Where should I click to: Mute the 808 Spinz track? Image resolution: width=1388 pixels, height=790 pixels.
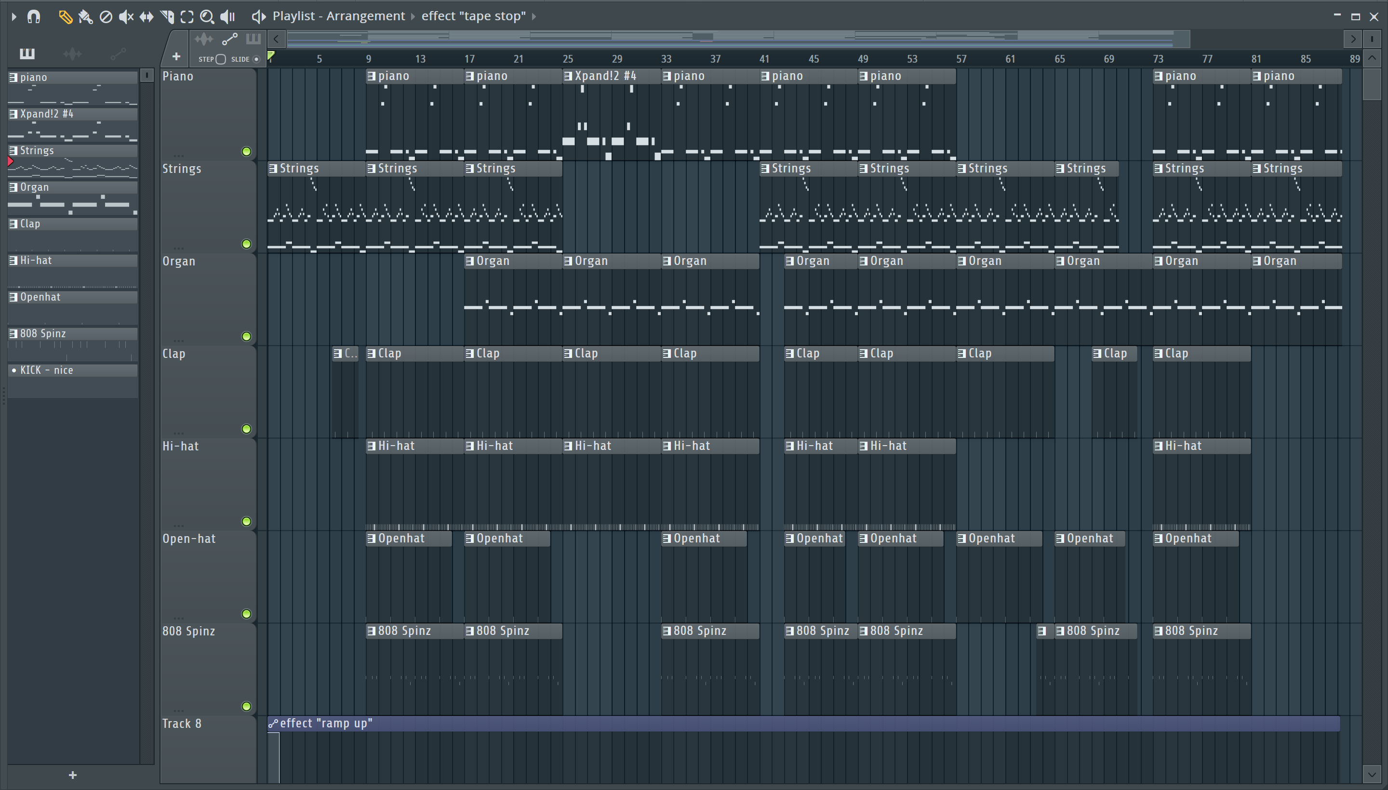click(x=246, y=707)
